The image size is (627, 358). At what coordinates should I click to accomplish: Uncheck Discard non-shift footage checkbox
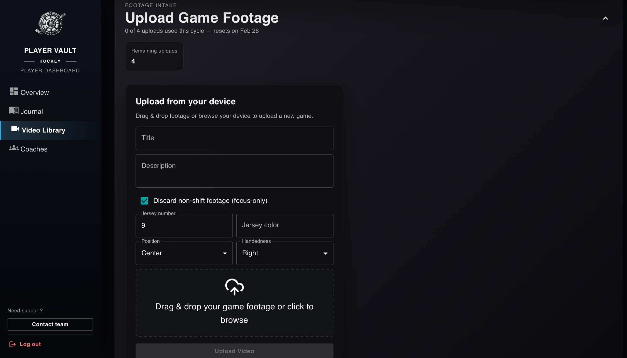click(144, 201)
